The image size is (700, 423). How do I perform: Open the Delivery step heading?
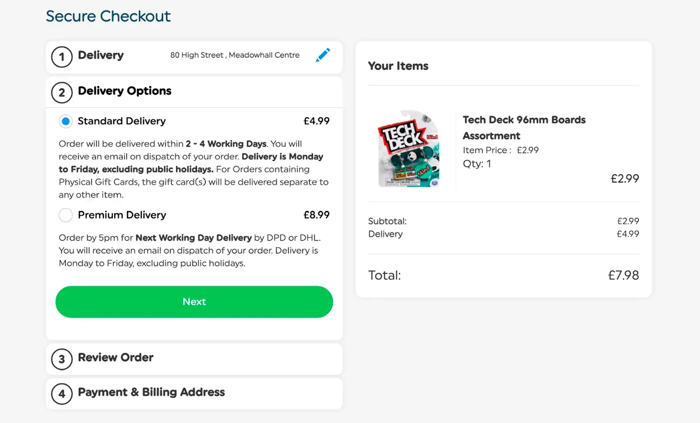(101, 55)
